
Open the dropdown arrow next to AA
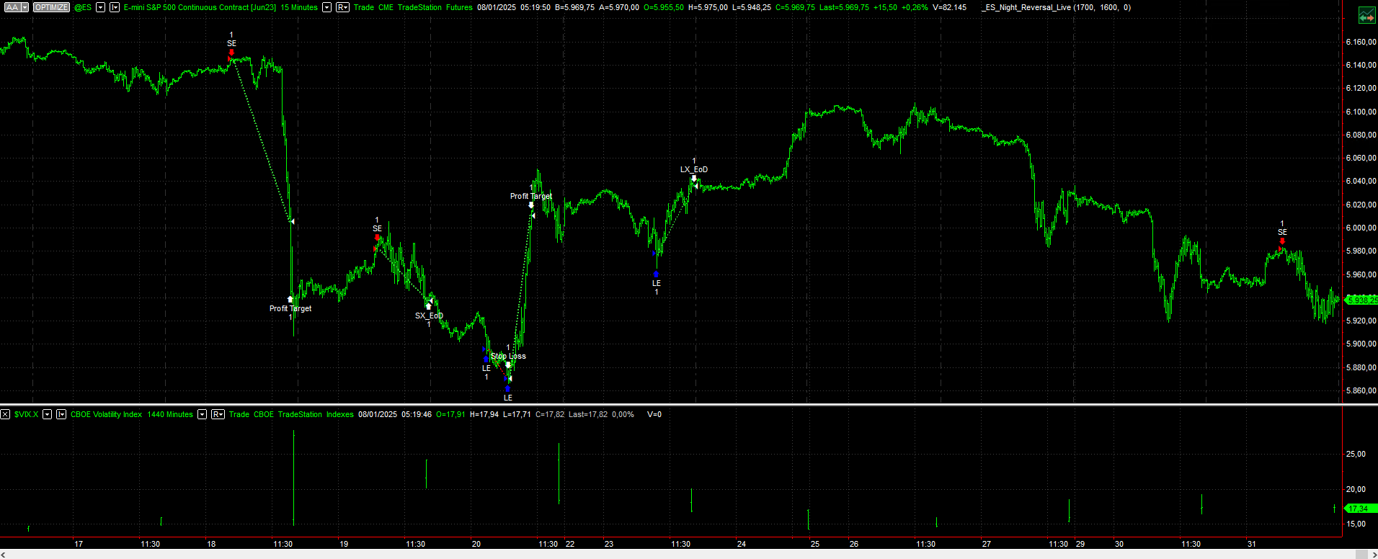[25, 7]
